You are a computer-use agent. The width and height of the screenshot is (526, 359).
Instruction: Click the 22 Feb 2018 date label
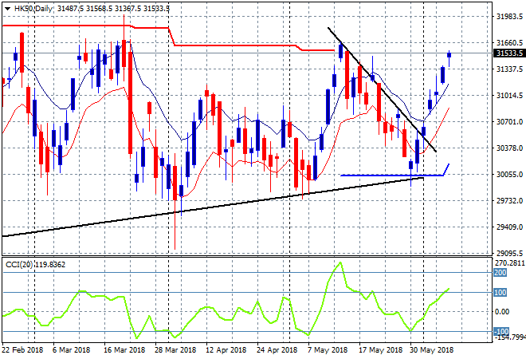pyautogui.click(x=22, y=349)
